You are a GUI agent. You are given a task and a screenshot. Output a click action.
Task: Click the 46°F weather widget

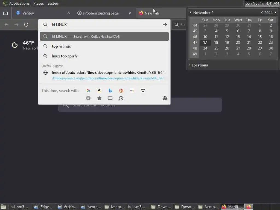pyautogui.click(x=25, y=45)
